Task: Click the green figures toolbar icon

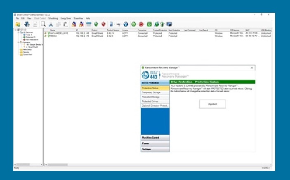Action: (x=163, y=24)
